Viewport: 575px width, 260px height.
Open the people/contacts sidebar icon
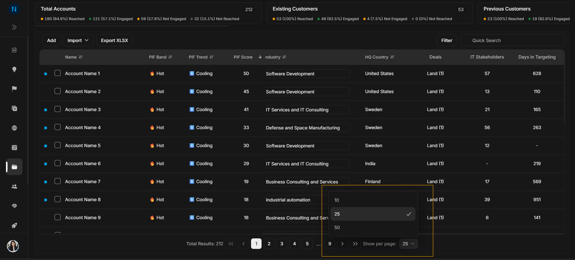point(14,186)
